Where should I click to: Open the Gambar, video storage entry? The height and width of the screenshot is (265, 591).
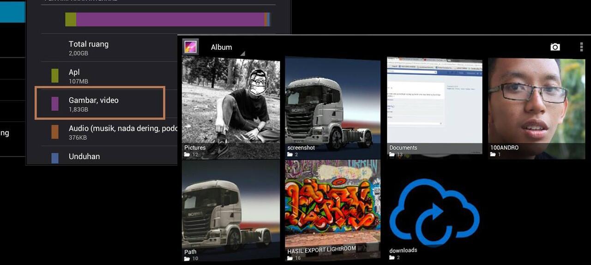point(100,103)
